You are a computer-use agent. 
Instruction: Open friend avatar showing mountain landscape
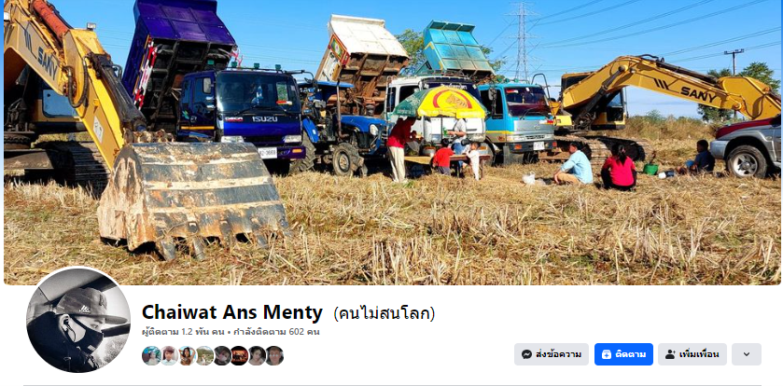tap(204, 355)
